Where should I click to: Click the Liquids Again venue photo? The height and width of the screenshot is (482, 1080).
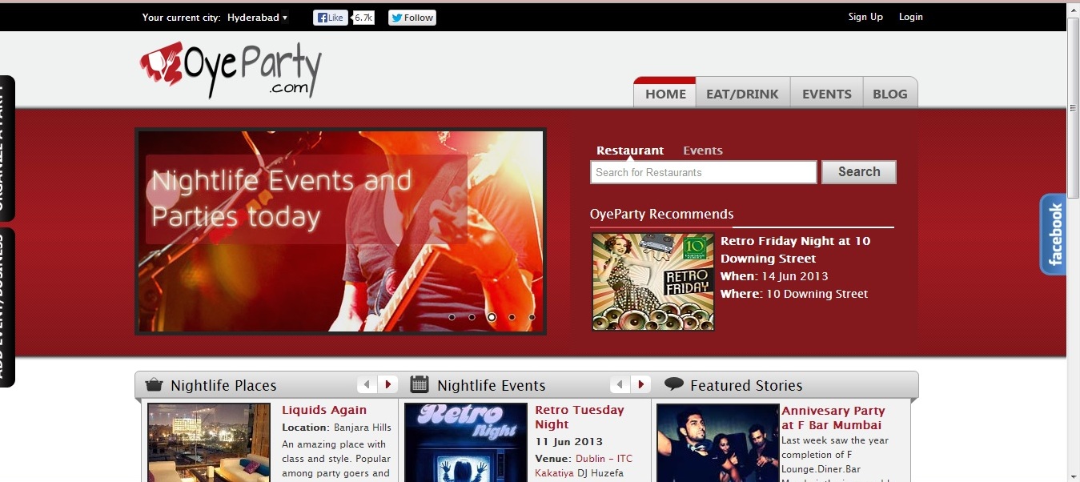[x=209, y=442]
